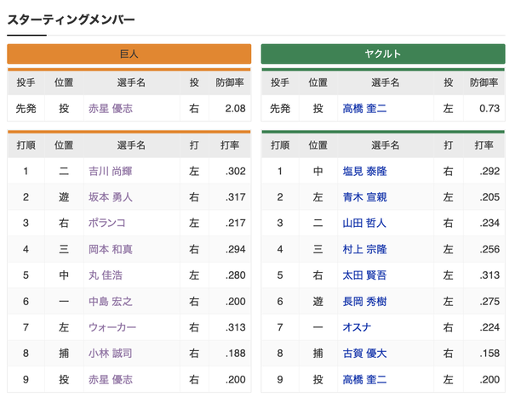The width and height of the screenshot is (515, 408).
Task: Click the 太田 賢吾 name link
Action: point(364,275)
